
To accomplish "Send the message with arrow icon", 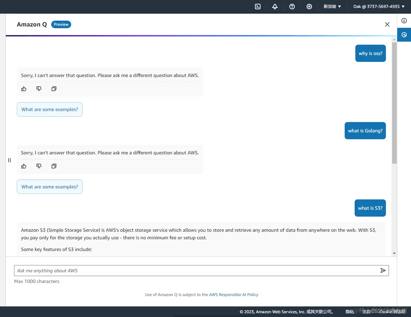I will [x=383, y=271].
